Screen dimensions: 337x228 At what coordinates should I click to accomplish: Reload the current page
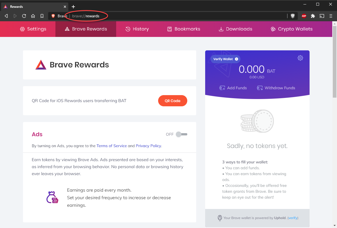[x=24, y=16]
